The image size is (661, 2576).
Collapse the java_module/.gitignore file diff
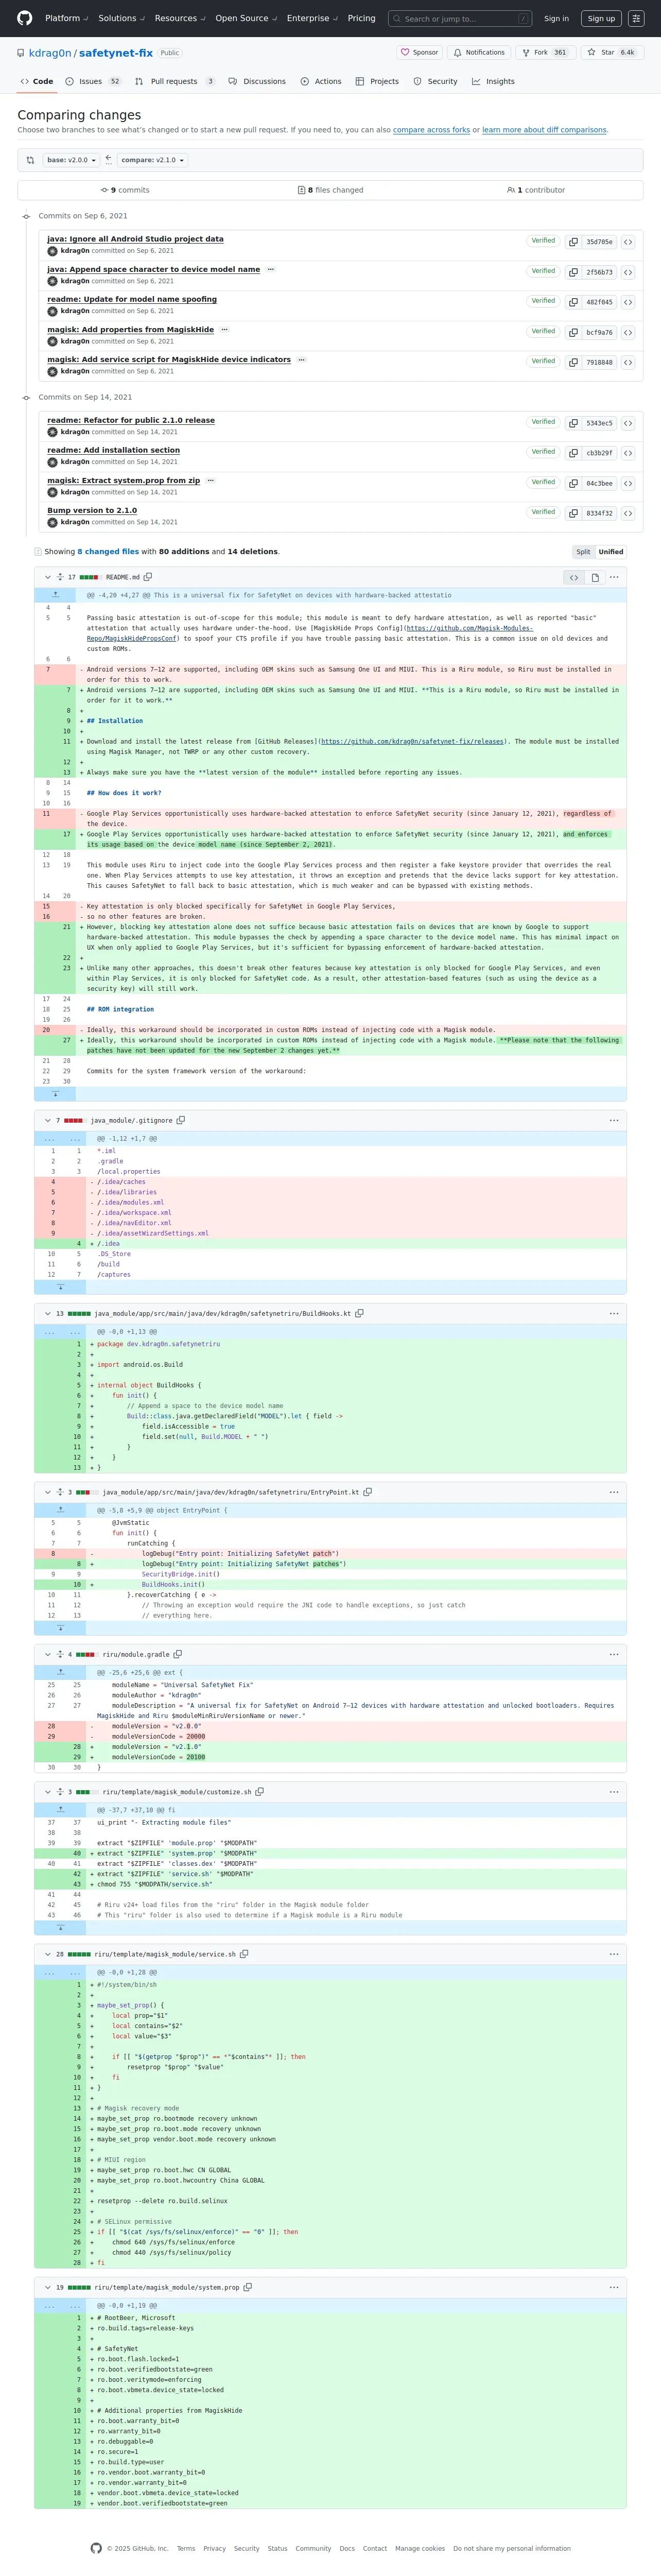[x=47, y=1120]
